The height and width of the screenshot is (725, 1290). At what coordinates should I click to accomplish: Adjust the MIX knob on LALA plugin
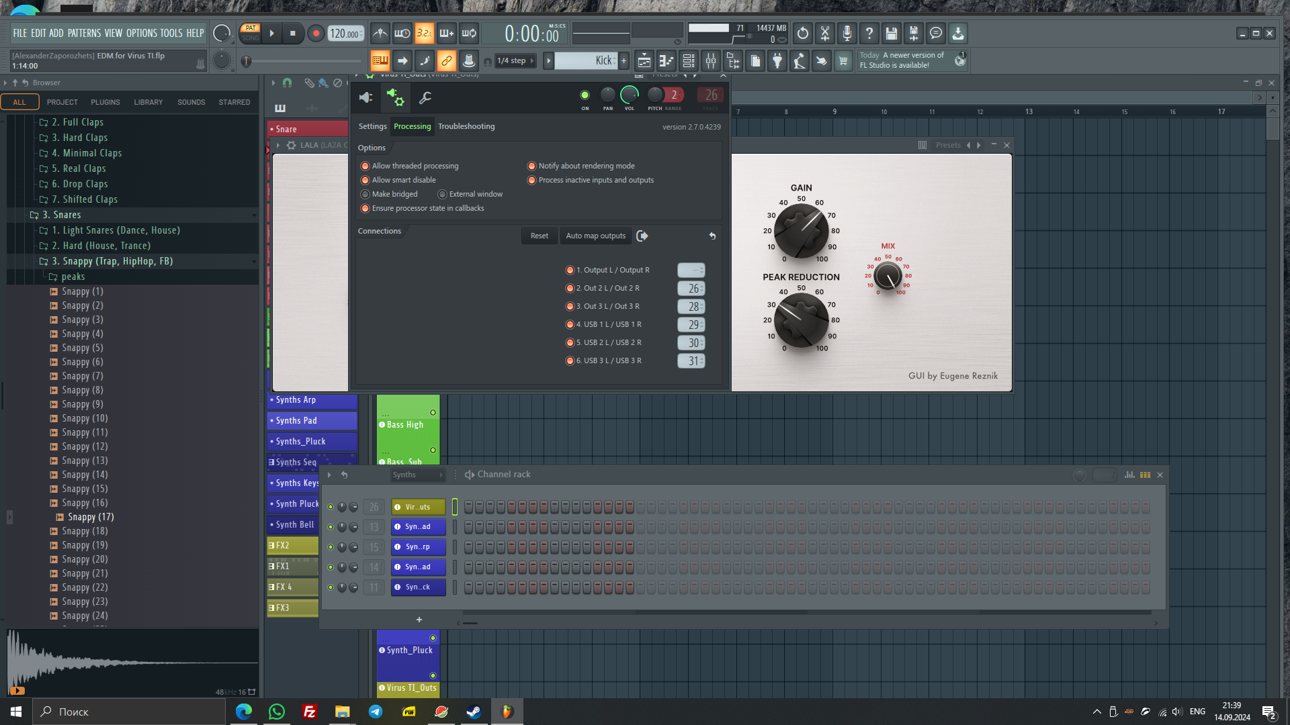pos(888,275)
